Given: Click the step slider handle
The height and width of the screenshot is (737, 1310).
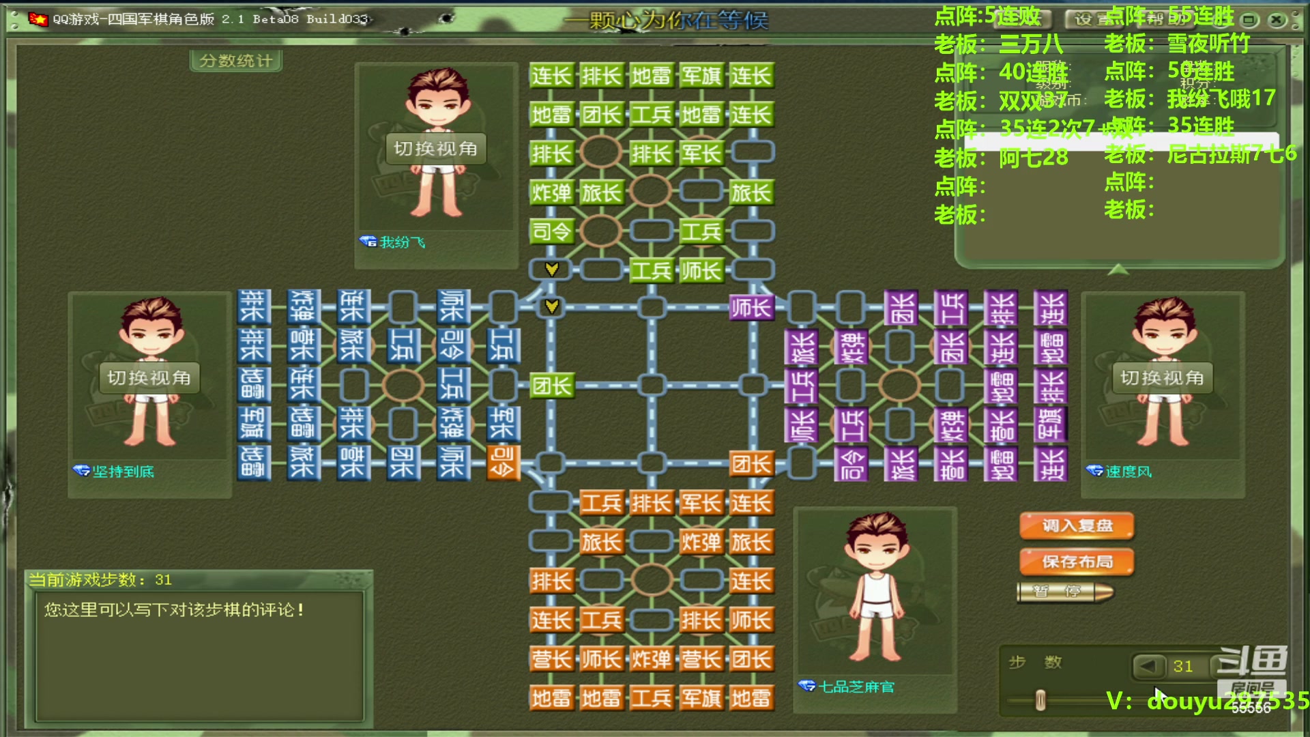Looking at the screenshot, I should (x=1040, y=700).
